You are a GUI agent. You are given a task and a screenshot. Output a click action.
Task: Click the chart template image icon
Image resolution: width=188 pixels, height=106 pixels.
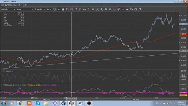[106, 9]
